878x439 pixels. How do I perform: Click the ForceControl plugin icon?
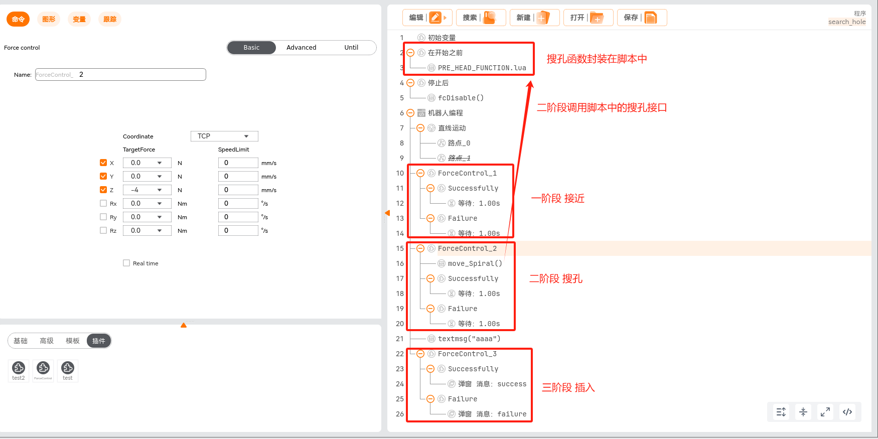coord(43,370)
